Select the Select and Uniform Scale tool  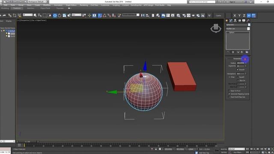click(x=65, y=15)
